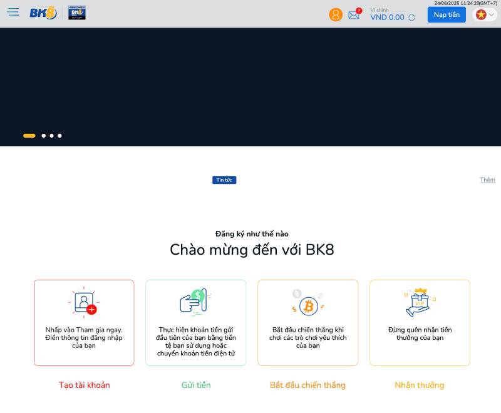
Task: Open the Thêm link for more news
Action: click(x=488, y=180)
